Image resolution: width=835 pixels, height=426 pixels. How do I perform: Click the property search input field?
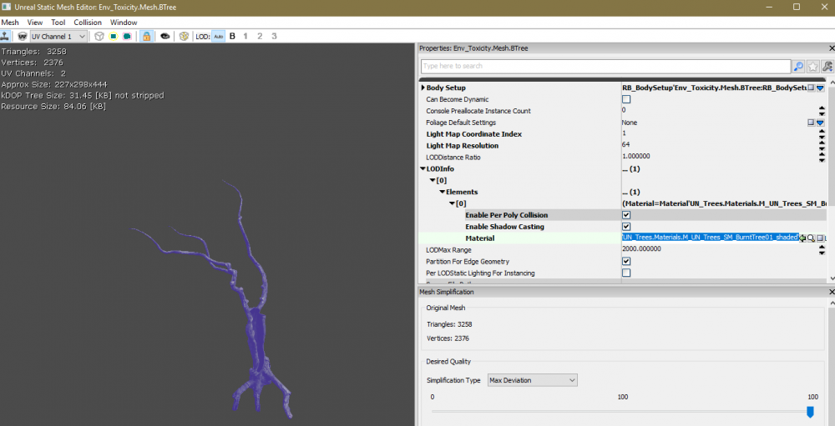tap(605, 66)
